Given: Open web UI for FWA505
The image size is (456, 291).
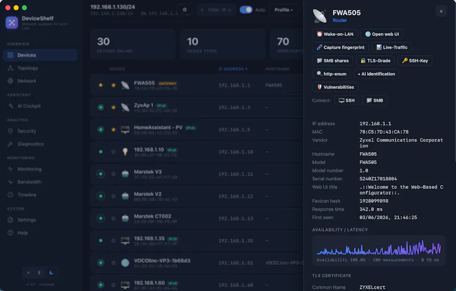Looking at the screenshot, I should [382, 34].
